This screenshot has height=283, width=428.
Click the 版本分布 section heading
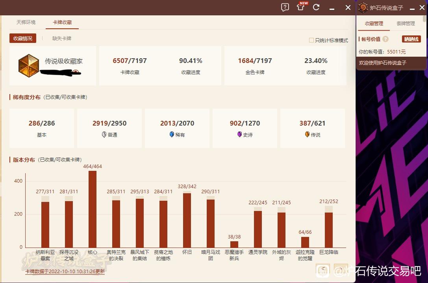pyautogui.click(x=24, y=160)
